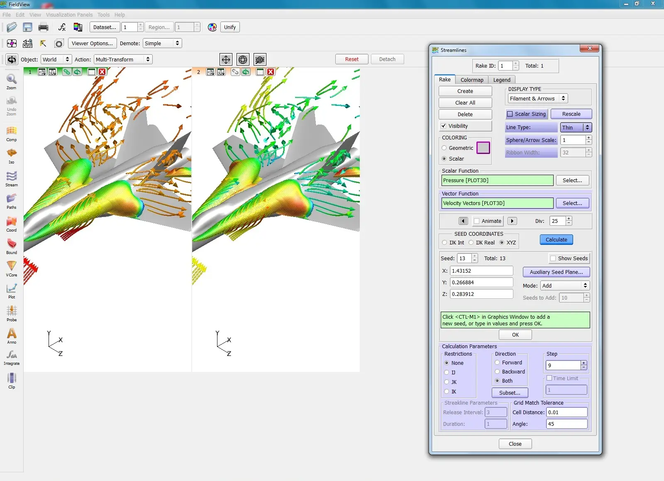Viewport: 664px width, 481px height.
Task: Select Backward direction radio button
Action: click(497, 371)
